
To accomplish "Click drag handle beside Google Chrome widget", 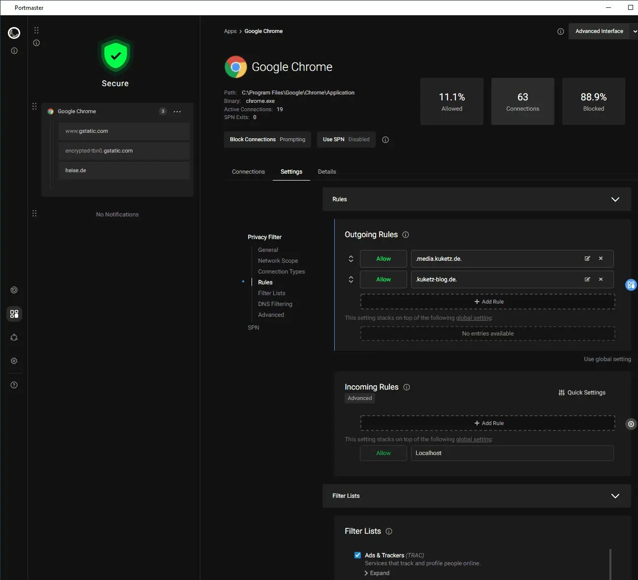I will 34,106.
